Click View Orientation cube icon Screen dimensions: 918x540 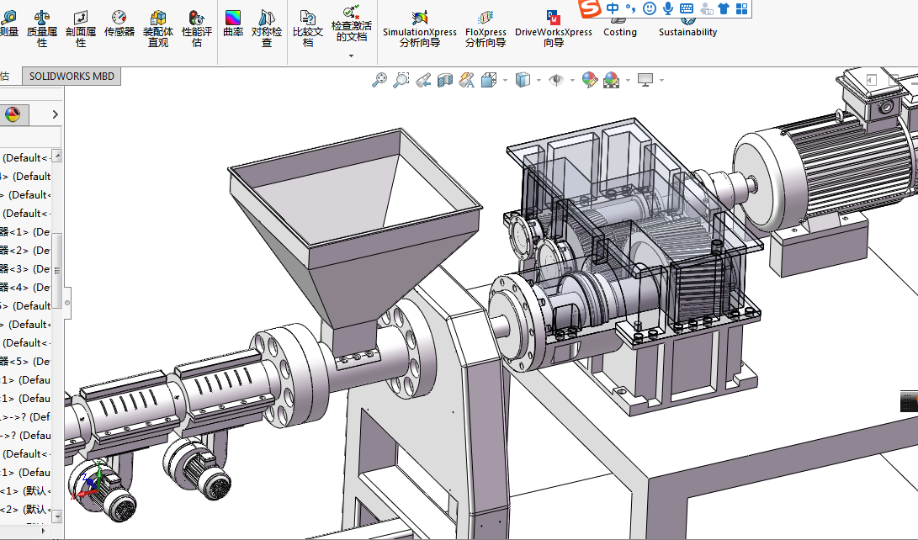click(x=489, y=80)
